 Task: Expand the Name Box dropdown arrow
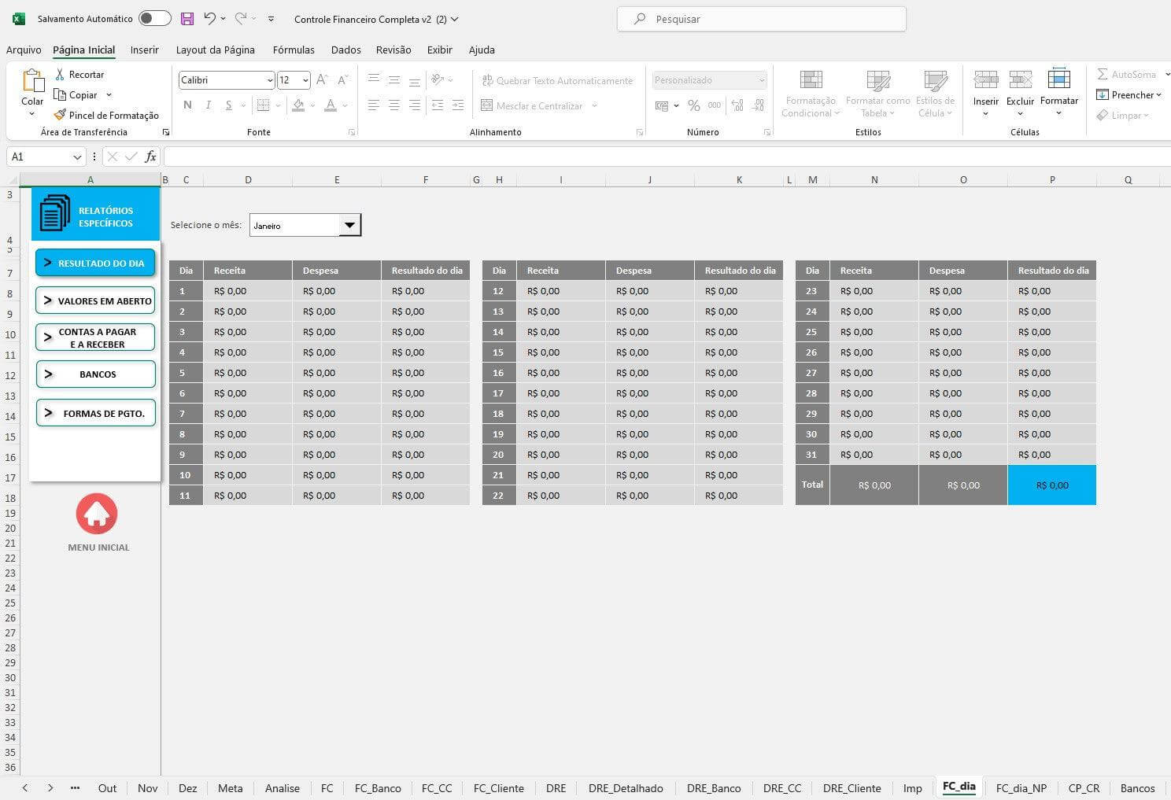click(x=77, y=157)
